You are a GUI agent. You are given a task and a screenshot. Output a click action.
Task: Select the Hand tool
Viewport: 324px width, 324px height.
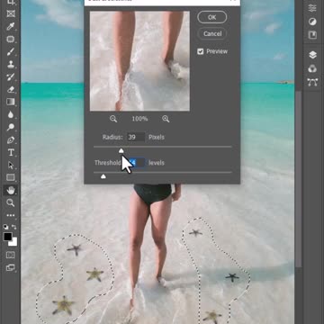coord(11,190)
